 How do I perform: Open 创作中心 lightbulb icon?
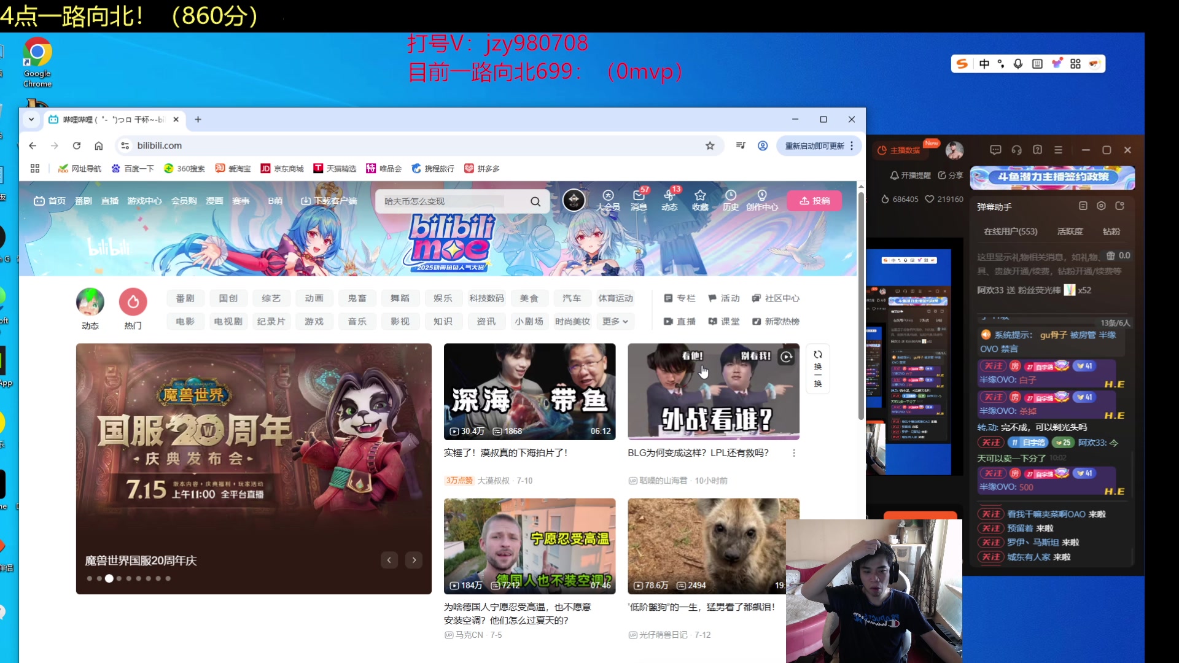[x=762, y=200]
